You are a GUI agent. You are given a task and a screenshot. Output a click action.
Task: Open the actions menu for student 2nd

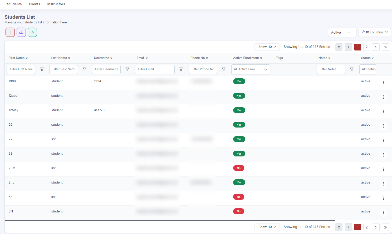383,184
